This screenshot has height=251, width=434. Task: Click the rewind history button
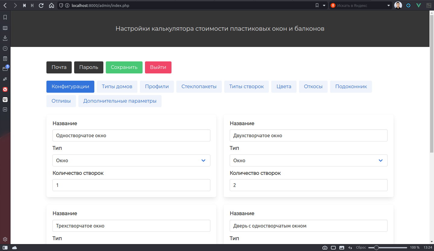click(x=24, y=5)
